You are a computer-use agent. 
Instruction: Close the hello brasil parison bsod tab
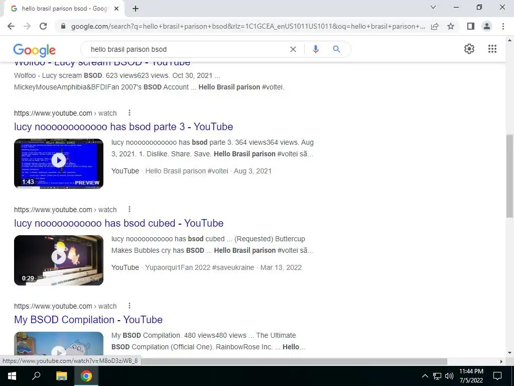pos(116,9)
